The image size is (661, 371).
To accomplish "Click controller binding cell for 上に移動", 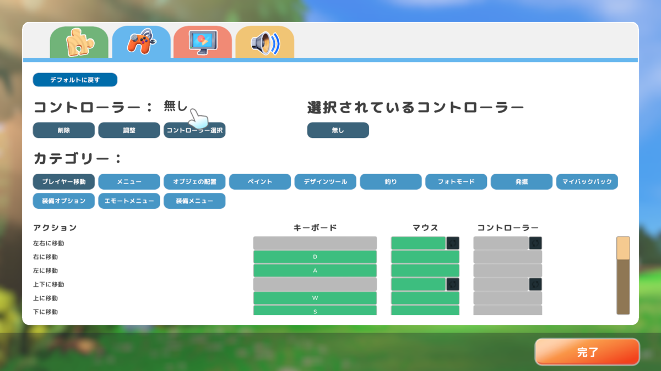I will [508, 298].
